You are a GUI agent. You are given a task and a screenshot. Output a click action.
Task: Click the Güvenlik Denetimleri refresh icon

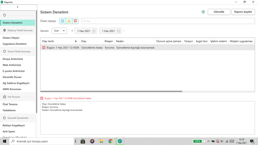4,118
